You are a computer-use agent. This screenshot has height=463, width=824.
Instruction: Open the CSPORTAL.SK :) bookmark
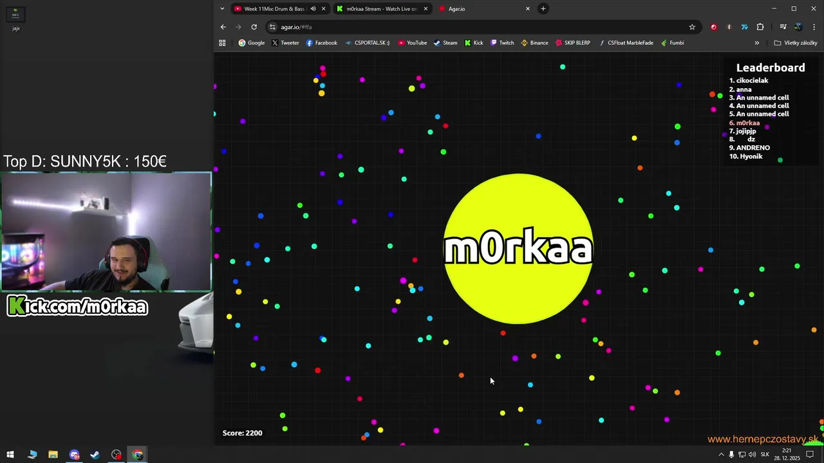coord(367,43)
